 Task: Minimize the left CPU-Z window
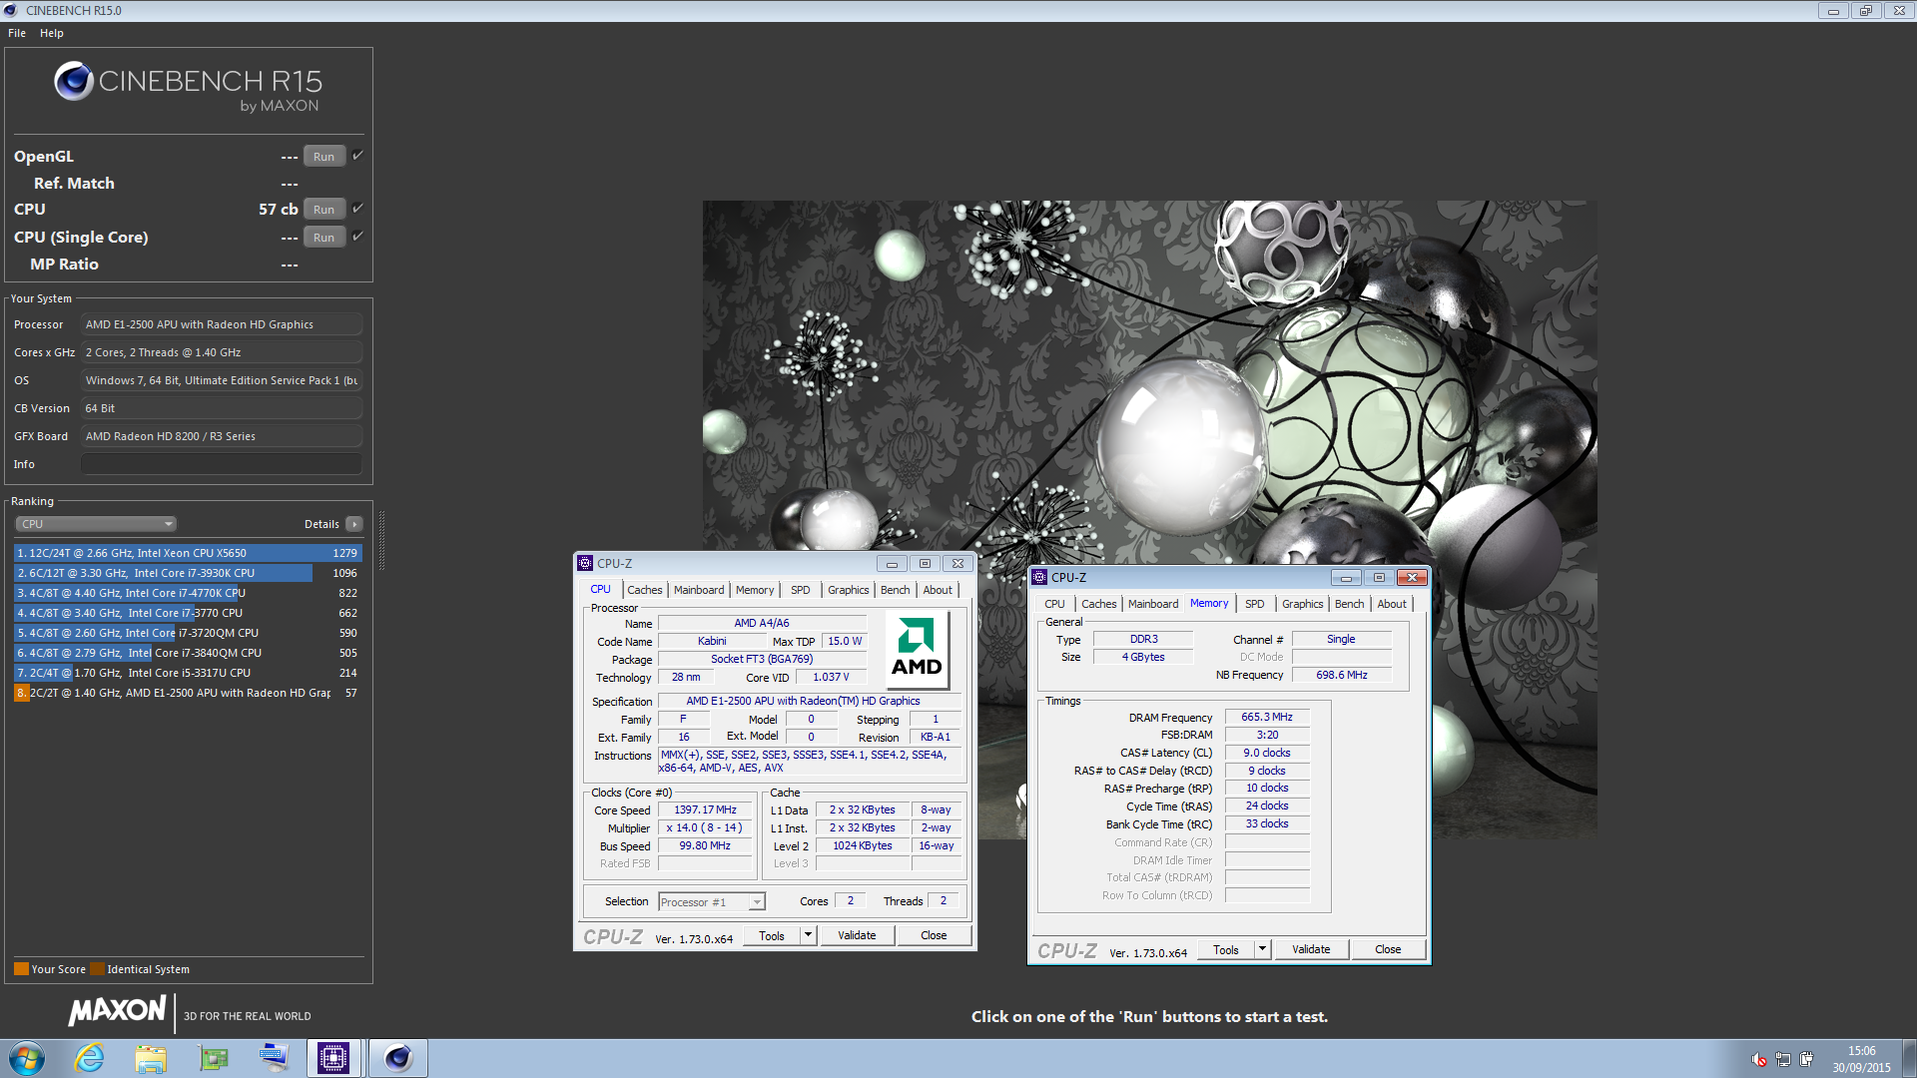pyautogui.click(x=892, y=564)
